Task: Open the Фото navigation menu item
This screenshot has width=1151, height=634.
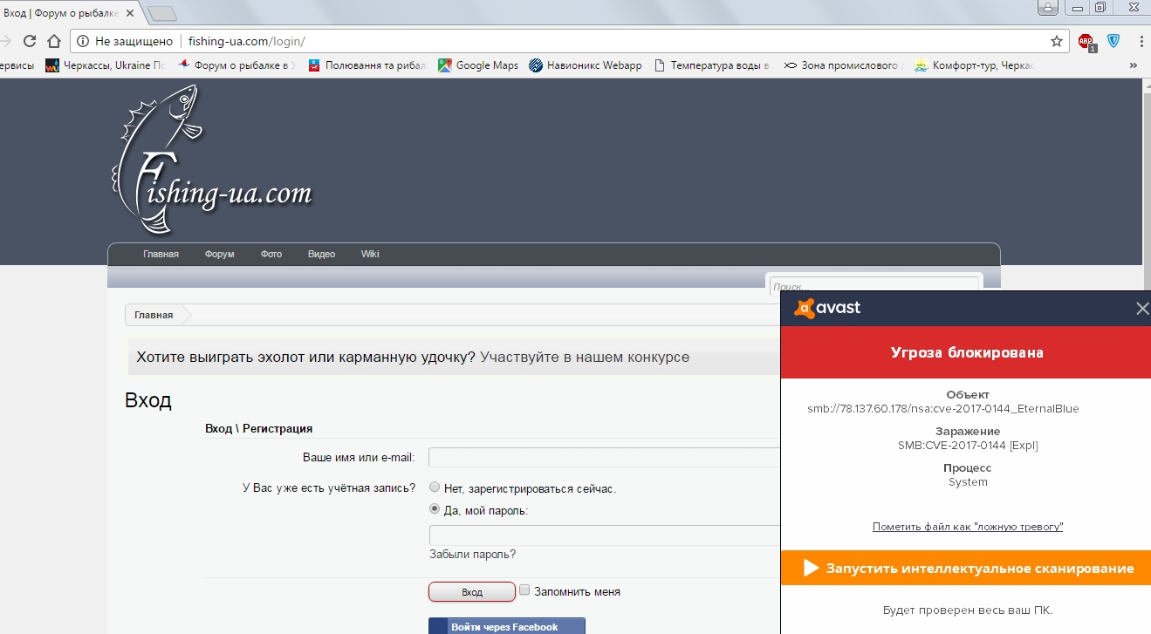Action: pos(271,255)
